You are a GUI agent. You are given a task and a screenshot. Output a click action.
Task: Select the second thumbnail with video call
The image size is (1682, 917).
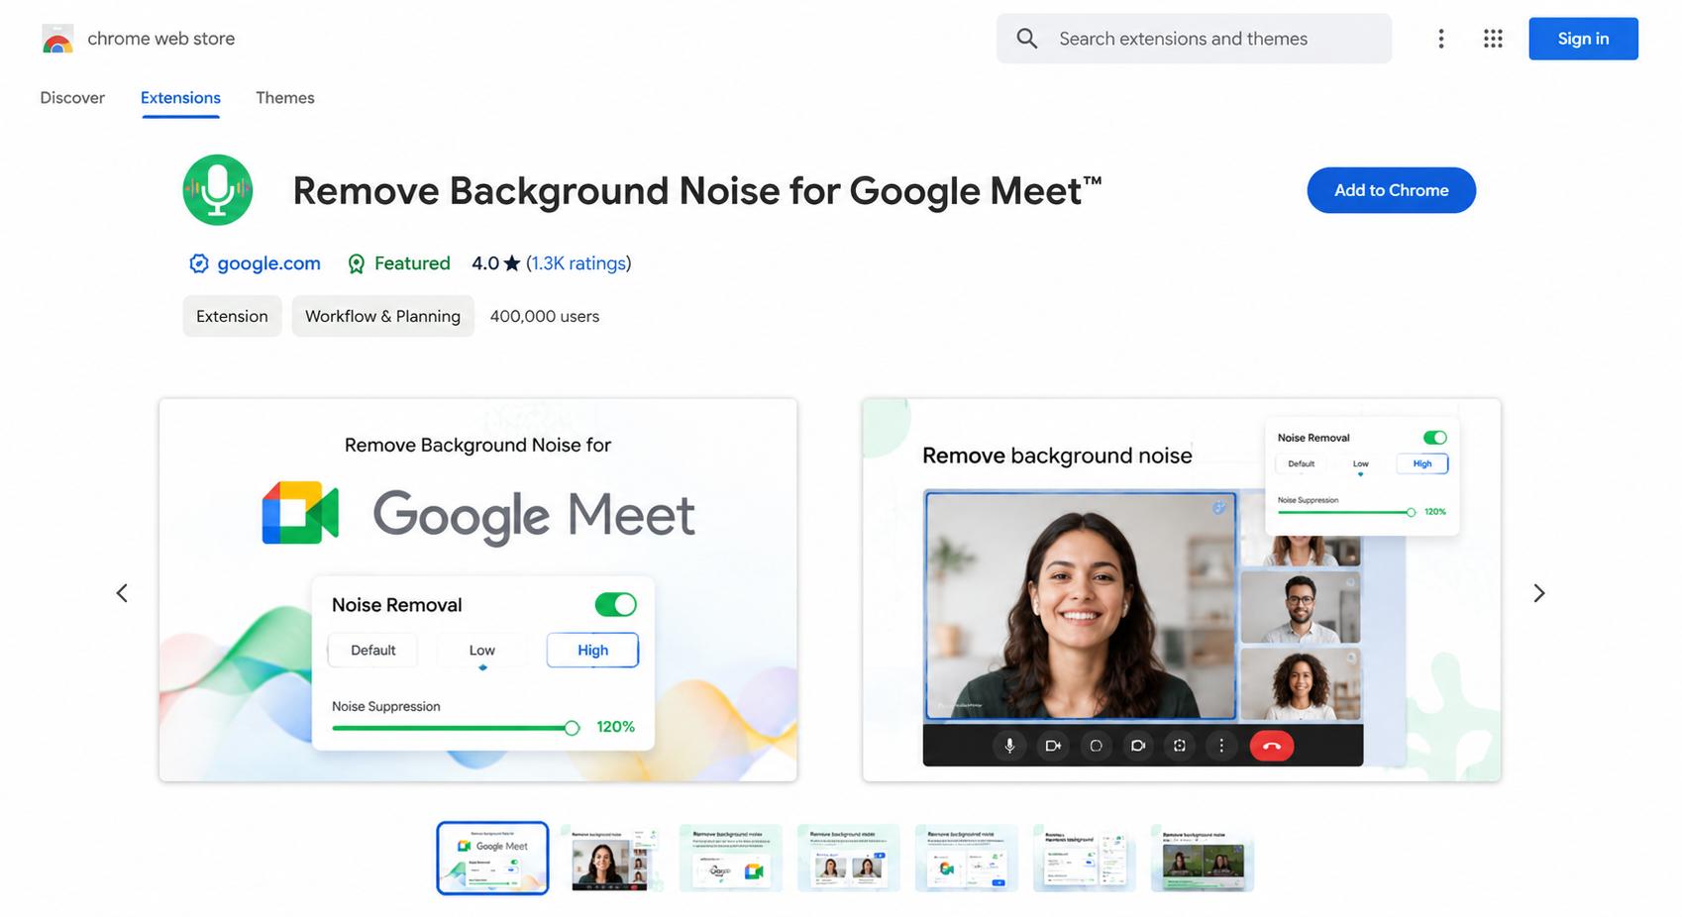610,859
